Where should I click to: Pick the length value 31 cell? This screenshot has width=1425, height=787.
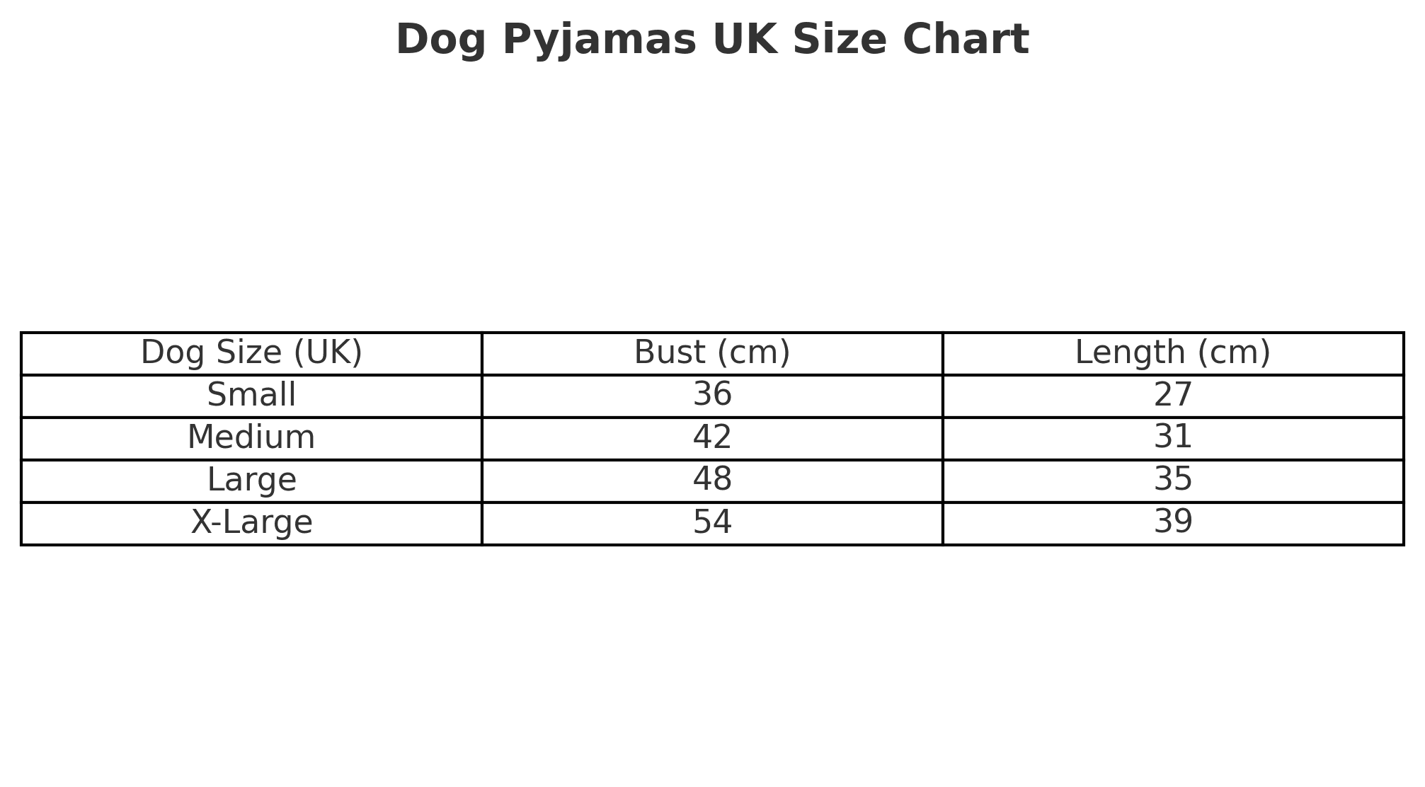pyautogui.click(x=1172, y=438)
